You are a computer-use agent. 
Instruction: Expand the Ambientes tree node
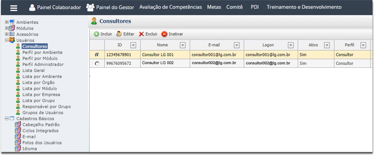coord(7,22)
